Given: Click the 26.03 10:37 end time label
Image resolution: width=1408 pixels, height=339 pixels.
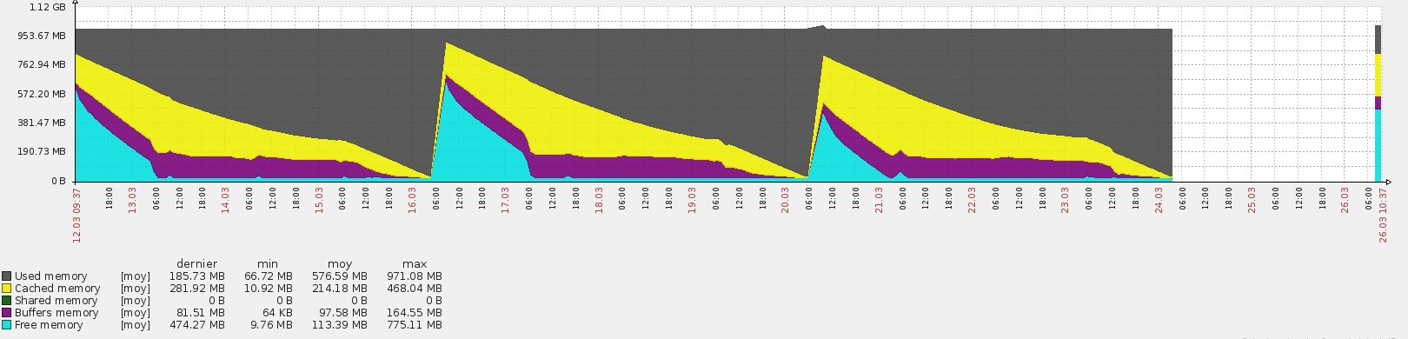Looking at the screenshot, I should pyautogui.click(x=1383, y=212).
